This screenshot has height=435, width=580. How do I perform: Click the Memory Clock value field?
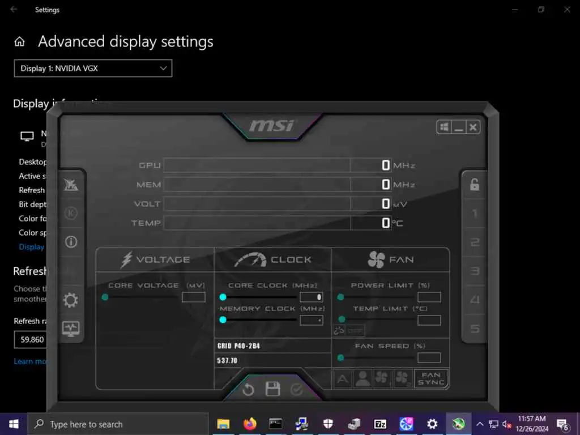[x=312, y=321]
